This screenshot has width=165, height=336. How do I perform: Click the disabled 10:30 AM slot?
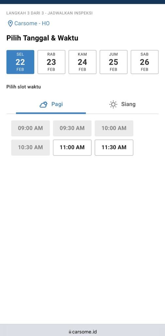(30, 147)
